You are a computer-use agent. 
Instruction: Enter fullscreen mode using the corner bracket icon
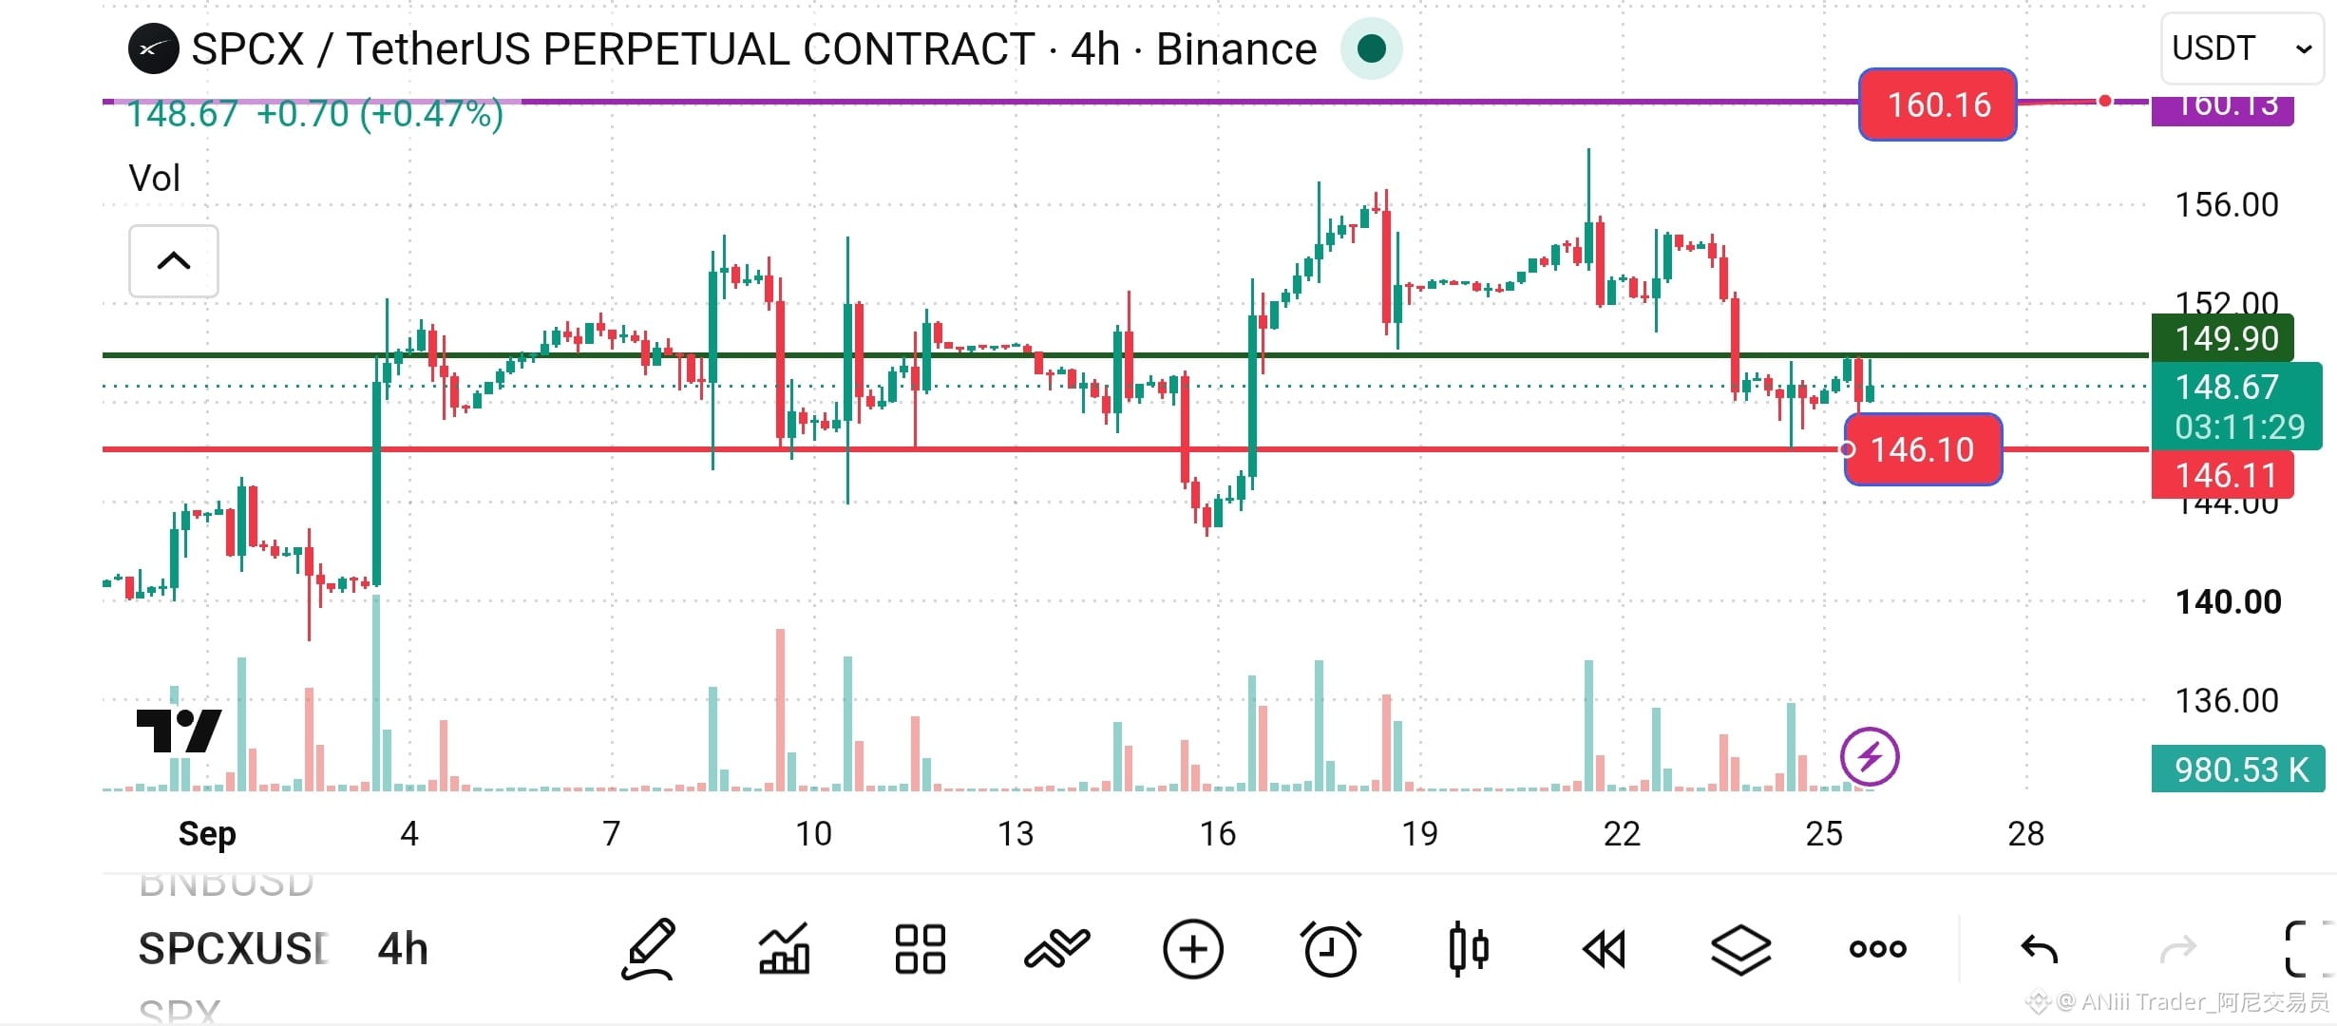coord(2307,948)
